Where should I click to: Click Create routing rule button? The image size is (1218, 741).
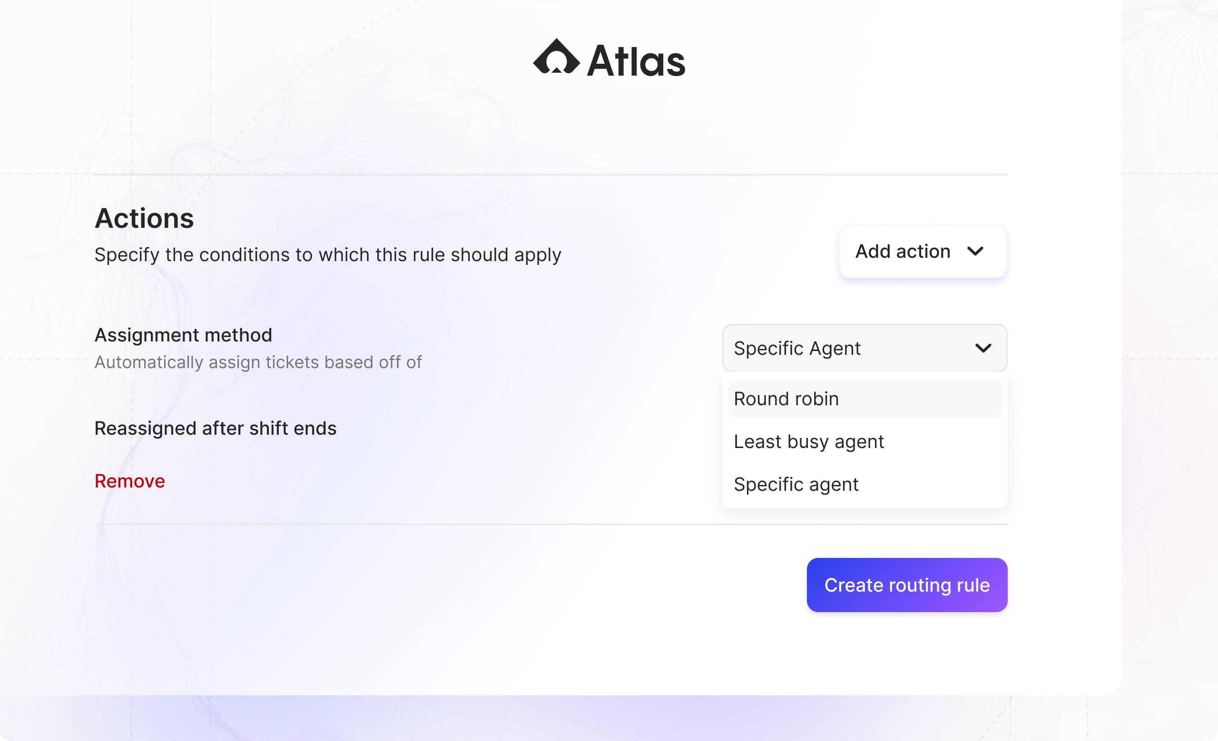tap(907, 585)
